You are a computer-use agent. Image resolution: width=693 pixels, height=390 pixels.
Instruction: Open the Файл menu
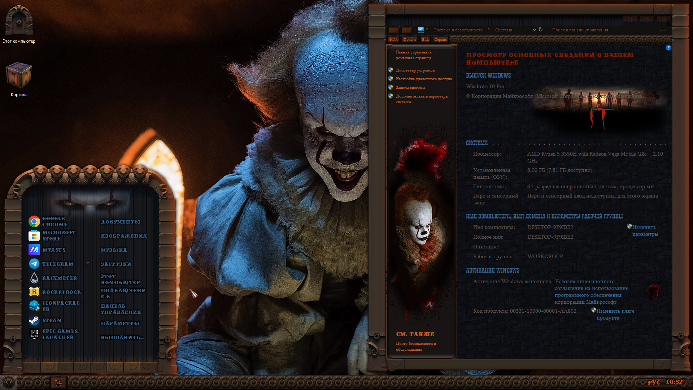tap(393, 39)
